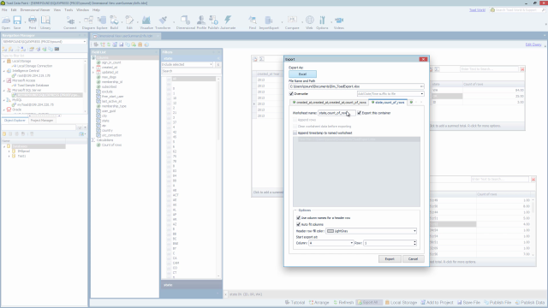The image size is (548, 308).
Task: Click the Export All bottom bar button
Action: [369, 302]
